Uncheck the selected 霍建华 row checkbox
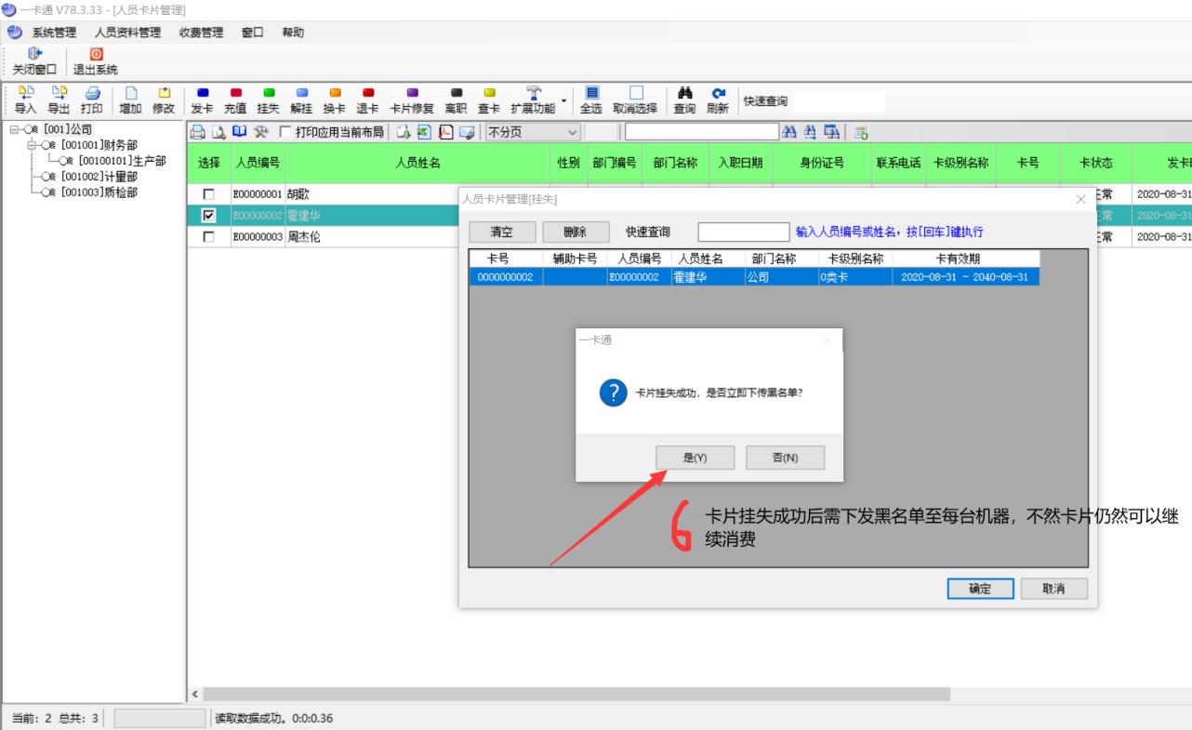 pos(209,216)
